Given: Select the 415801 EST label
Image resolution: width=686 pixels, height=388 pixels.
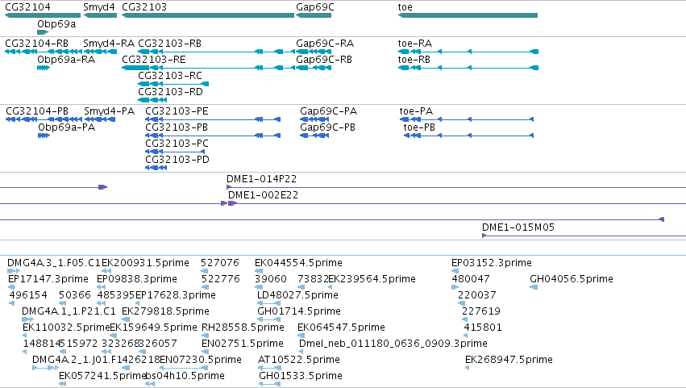Looking at the screenshot, I should pos(483,328).
